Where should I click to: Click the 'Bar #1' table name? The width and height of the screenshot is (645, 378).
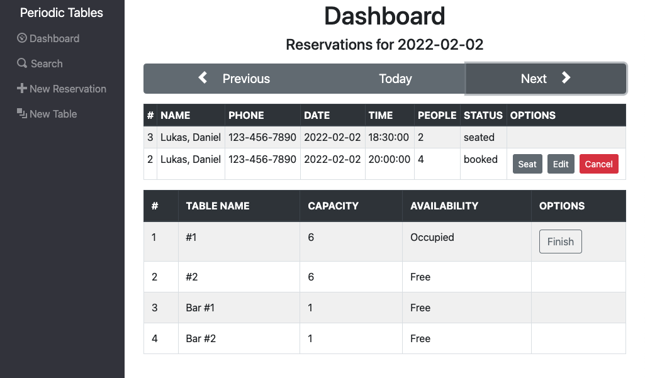200,308
